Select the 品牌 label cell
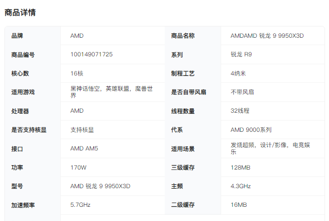The width and height of the screenshot is (329, 221). click(x=17, y=36)
